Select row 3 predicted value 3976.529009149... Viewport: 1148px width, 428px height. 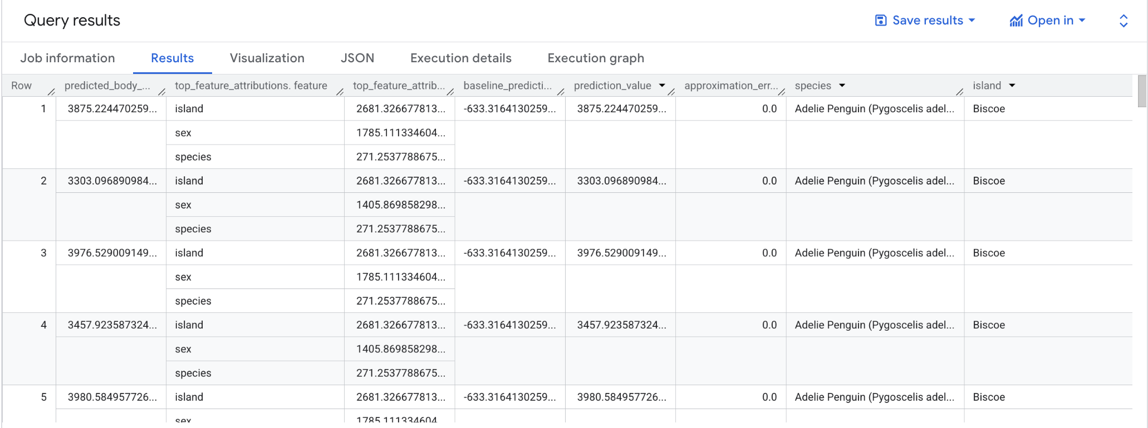(x=112, y=253)
